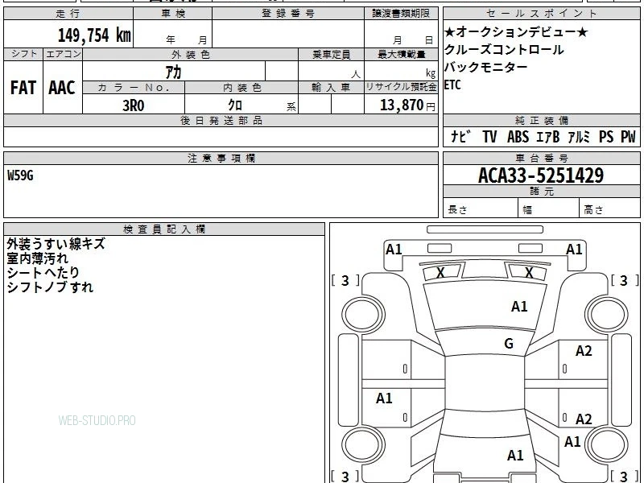Click the アルミ equipment item
The width and height of the screenshot is (644, 483).
(x=579, y=136)
